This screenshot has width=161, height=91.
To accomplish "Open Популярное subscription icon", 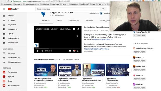I will [x=4, y=72].
